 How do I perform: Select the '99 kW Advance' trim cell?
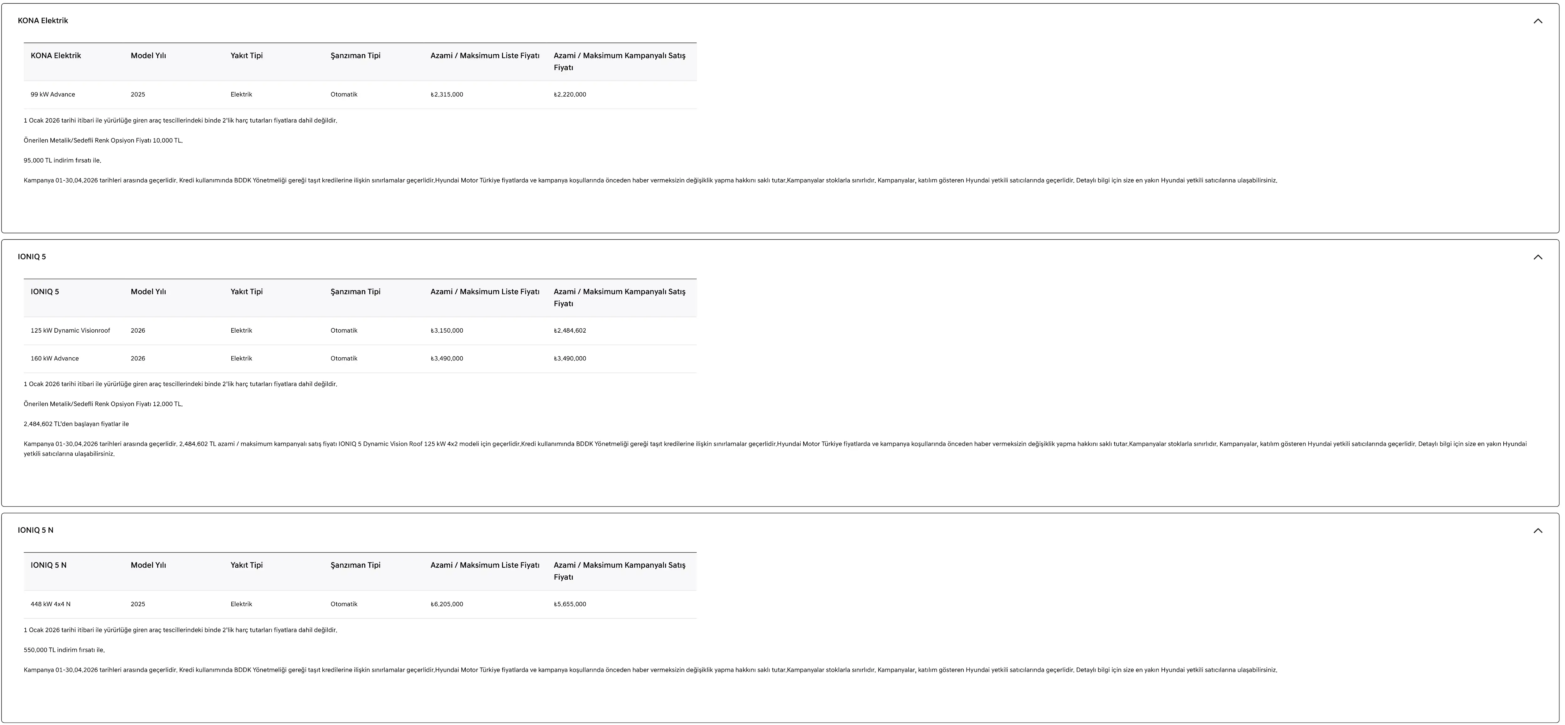(53, 95)
